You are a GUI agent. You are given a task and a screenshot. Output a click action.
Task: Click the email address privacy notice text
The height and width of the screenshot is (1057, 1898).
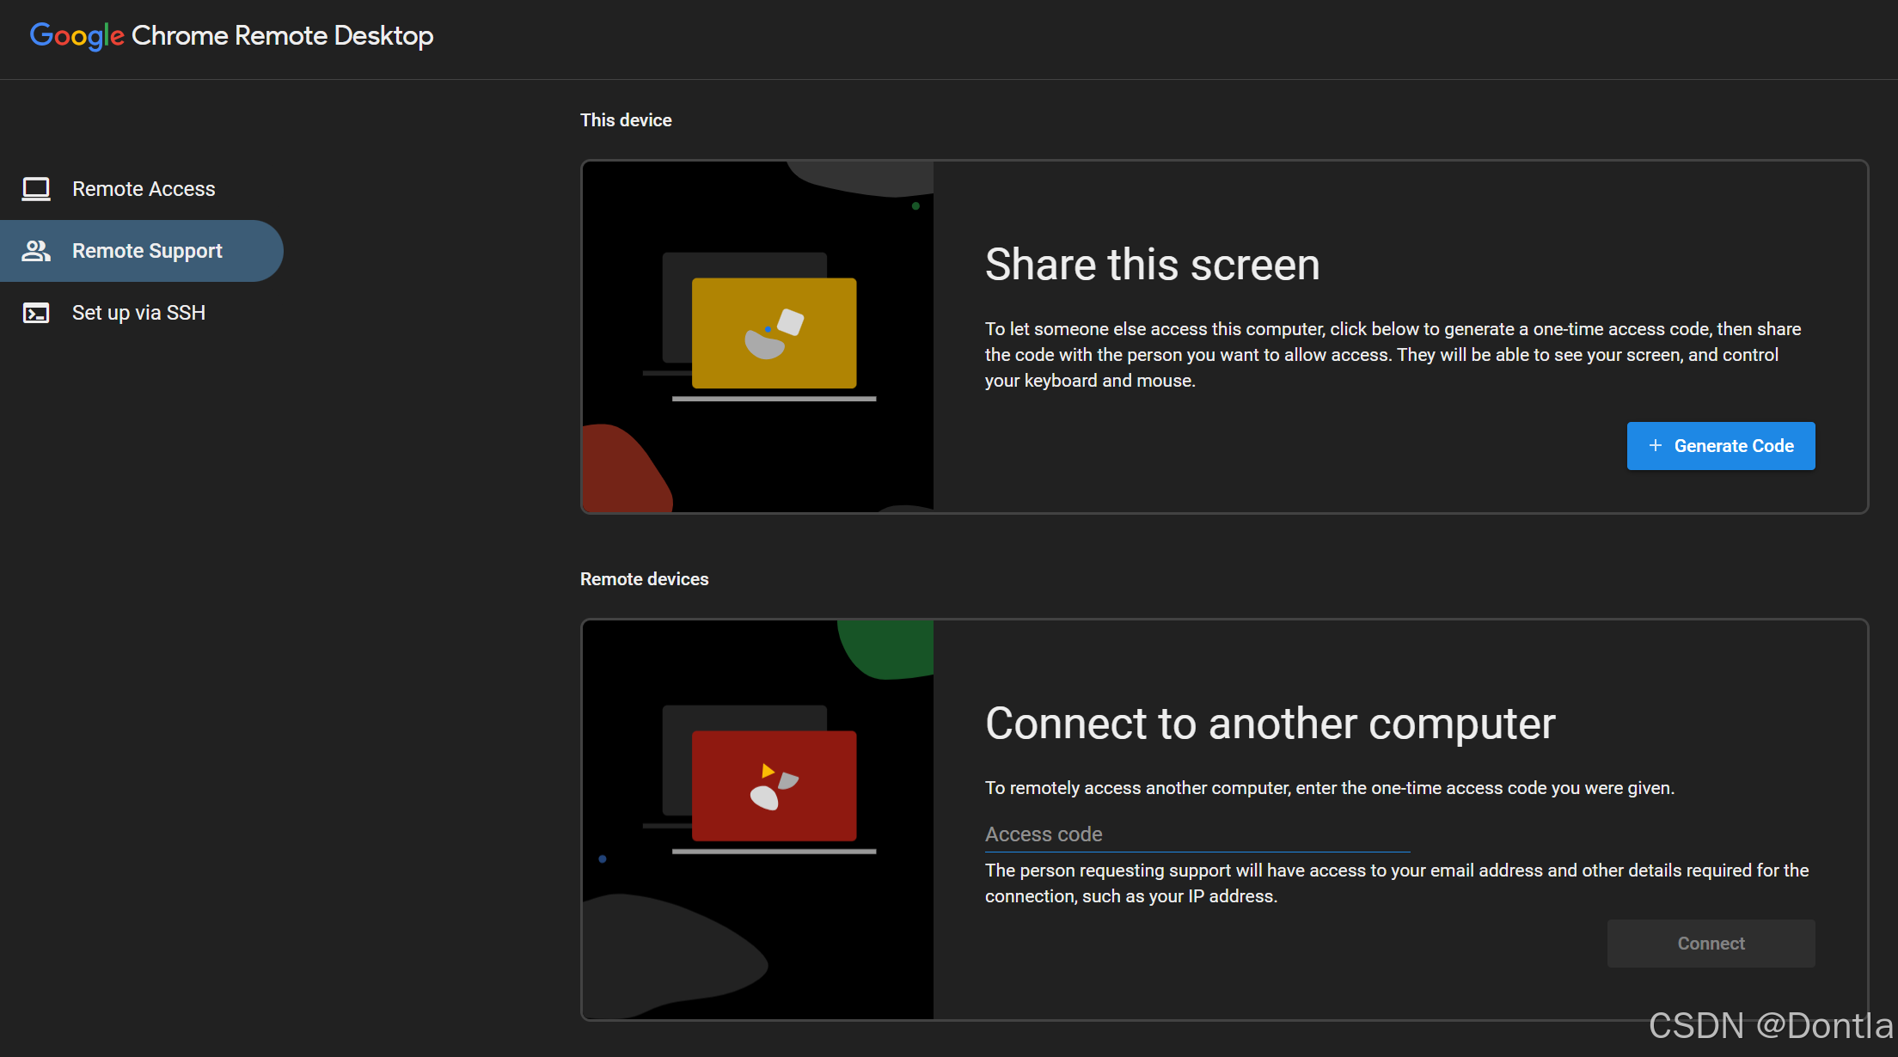point(1396,883)
